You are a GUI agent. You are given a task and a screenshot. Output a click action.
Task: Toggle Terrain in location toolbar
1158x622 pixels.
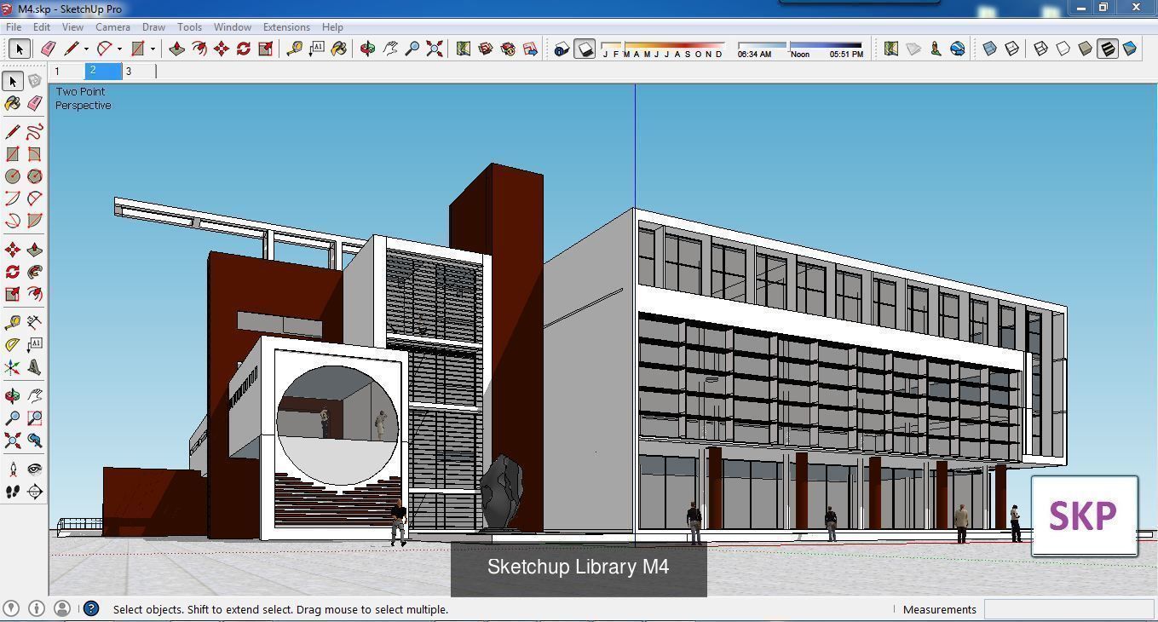[x=913, y=49]
